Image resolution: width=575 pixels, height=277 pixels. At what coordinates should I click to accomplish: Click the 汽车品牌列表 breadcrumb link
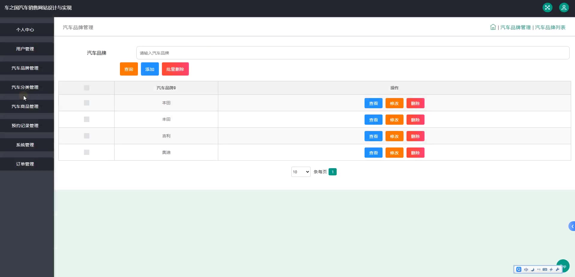550,27
